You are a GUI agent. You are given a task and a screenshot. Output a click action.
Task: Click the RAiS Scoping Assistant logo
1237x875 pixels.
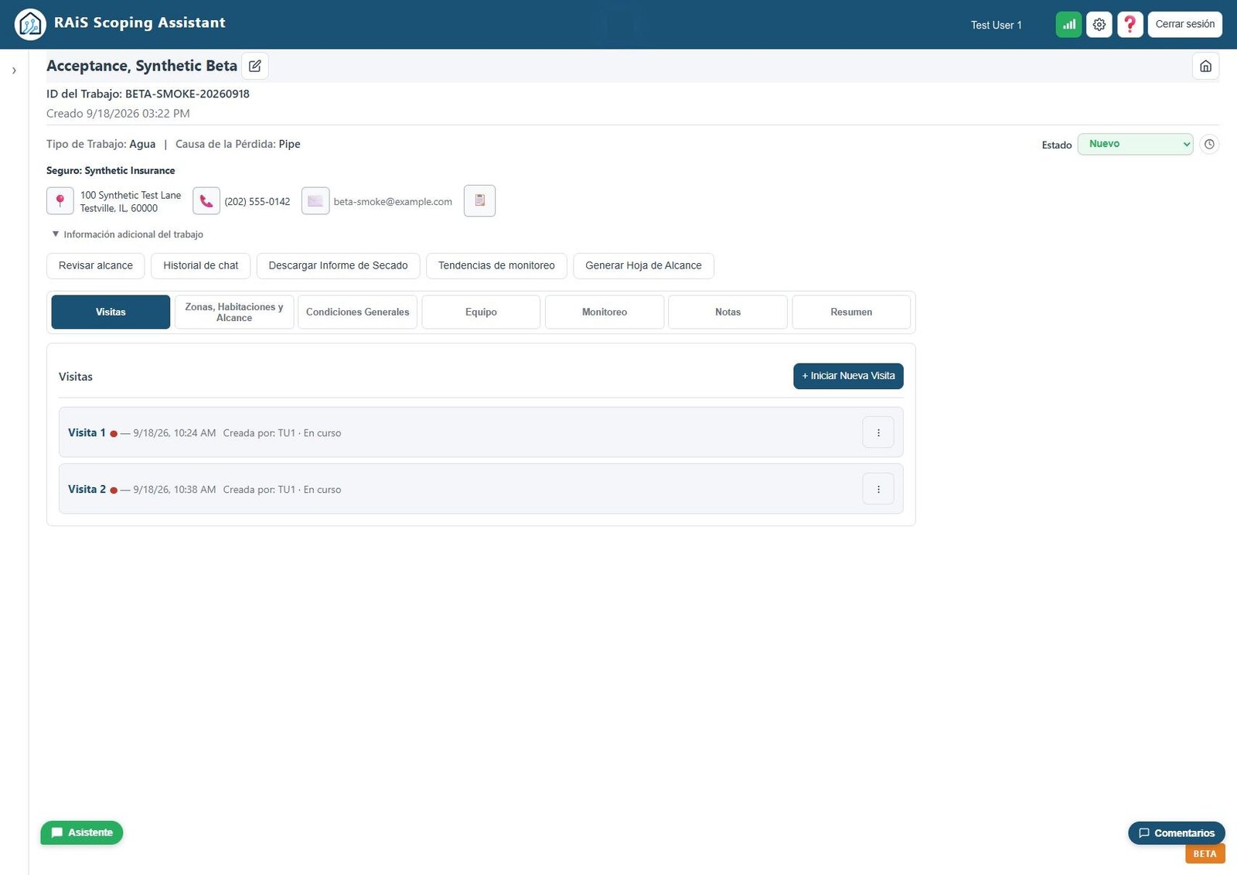[x=30, y=24]
